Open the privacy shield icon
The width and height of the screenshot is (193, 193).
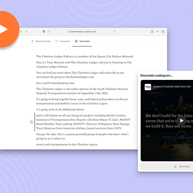click(x=44, y=32)
